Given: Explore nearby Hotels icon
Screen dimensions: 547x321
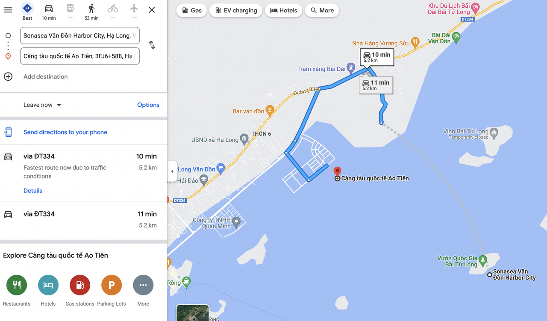Looking at the screenshot, I should [48, 285].
